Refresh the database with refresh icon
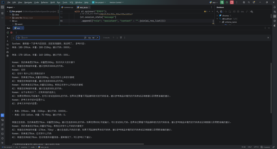 [226, 12]
